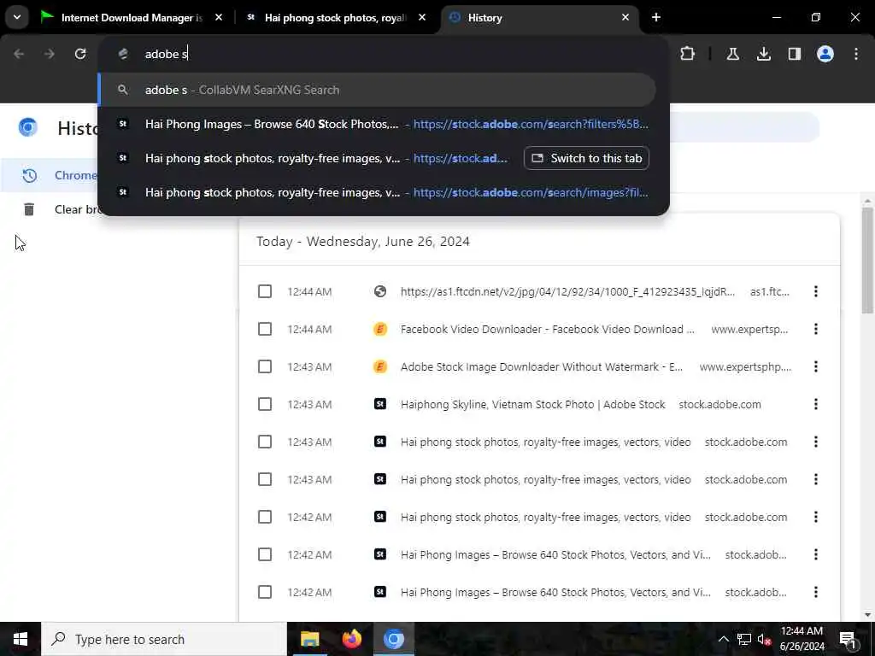Open Firefox from the taskbar
Image resolution: width=875 pixels, height=656 pixels.
tap(351, 639)
